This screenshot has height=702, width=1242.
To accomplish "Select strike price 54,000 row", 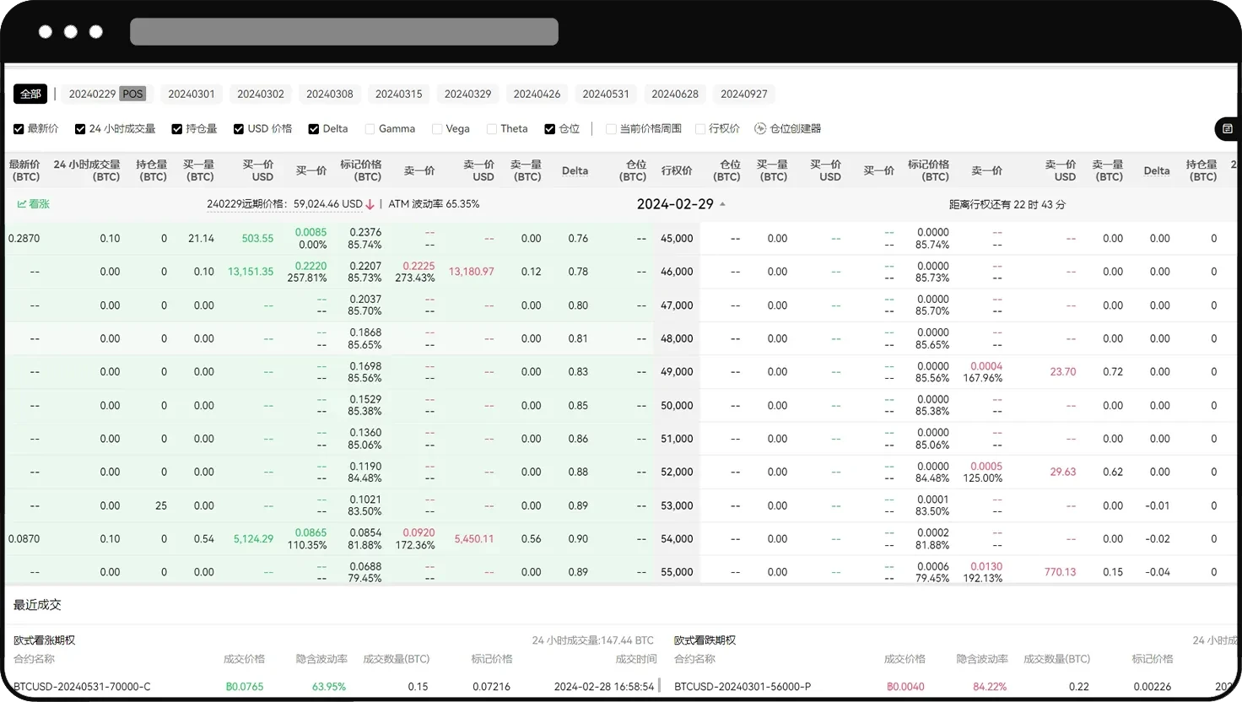I will (x=677, y=539).
